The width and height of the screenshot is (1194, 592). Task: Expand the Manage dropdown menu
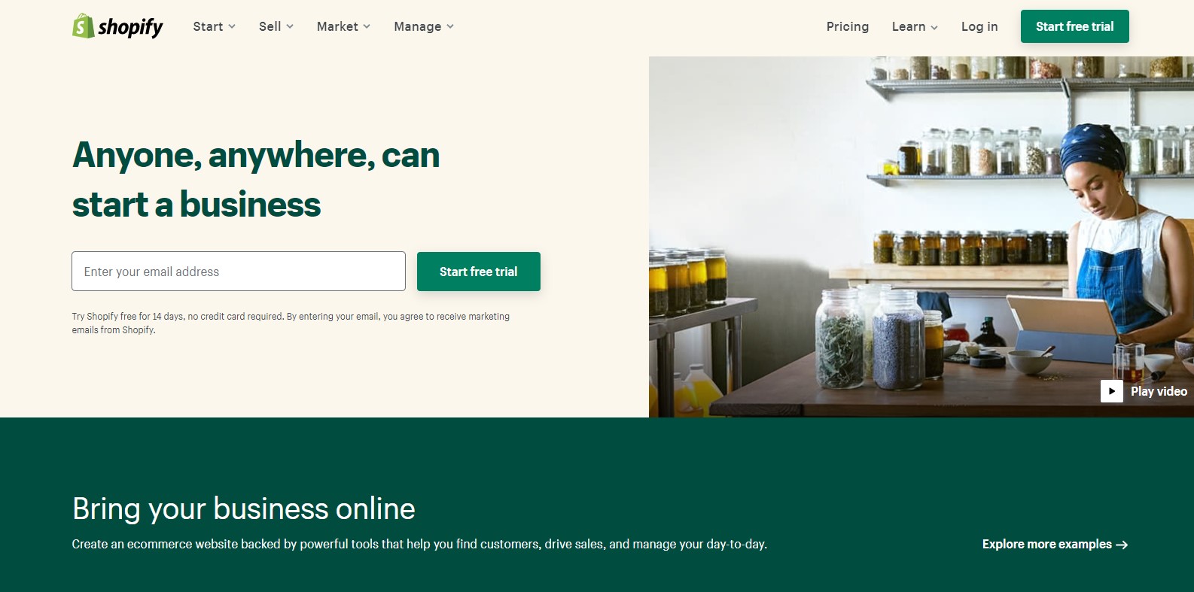click(424, 26)
